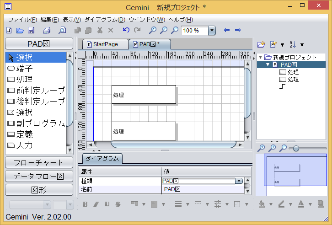Open the new diagram dropdown arrow

pyautogui.click(x=282, y=45)
